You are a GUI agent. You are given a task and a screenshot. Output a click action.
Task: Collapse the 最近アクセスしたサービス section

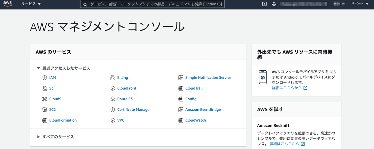[x=64, y=68]
